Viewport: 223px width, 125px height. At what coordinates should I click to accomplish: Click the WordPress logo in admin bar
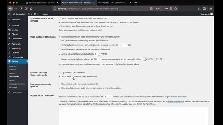(x=9, y=14)
